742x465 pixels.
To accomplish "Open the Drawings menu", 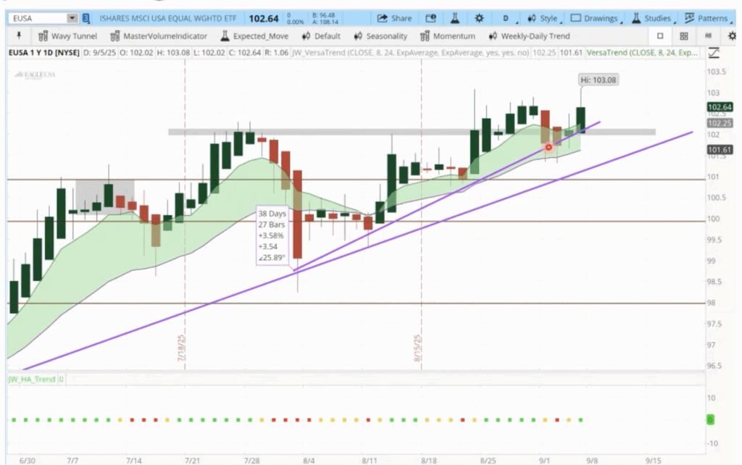I will tap(596, 18).
